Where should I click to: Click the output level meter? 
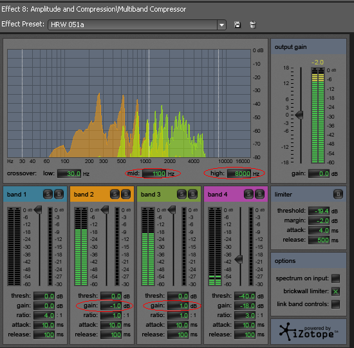tap(318, 115)
